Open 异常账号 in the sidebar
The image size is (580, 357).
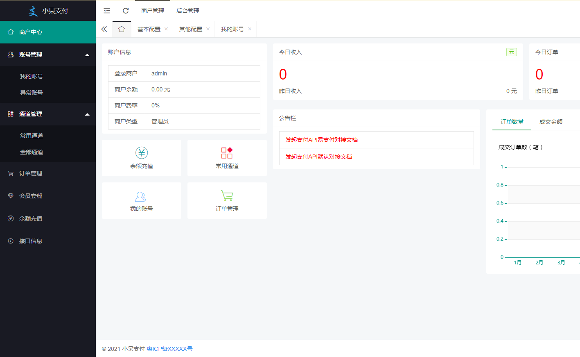point(32,93)
